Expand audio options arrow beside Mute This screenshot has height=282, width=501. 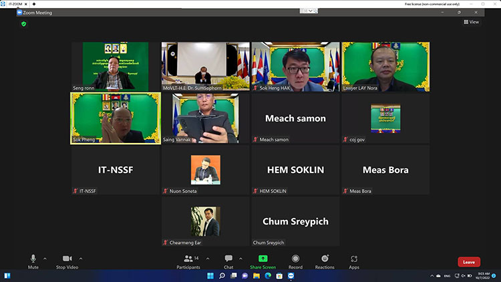click(45, 258)
